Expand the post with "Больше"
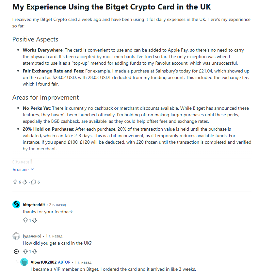This screenshot has width=259, height=275. [23, 170]
